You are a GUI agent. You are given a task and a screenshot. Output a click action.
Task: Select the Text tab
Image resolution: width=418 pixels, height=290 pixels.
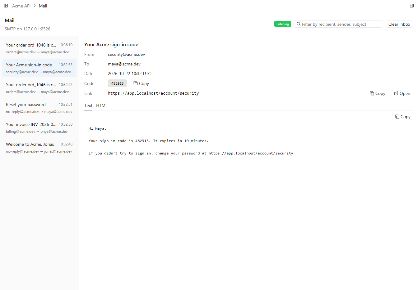click(88, 105)
